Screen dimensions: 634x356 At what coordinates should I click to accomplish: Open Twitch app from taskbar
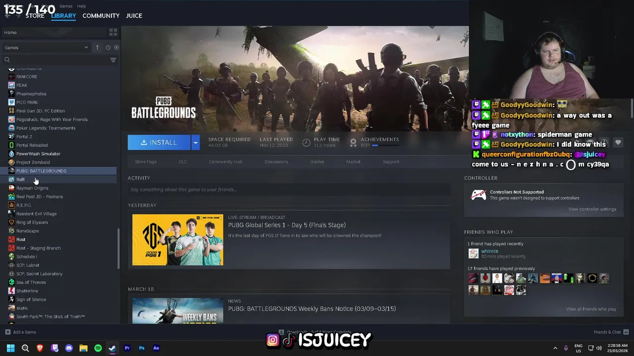(x=54, y=348)
